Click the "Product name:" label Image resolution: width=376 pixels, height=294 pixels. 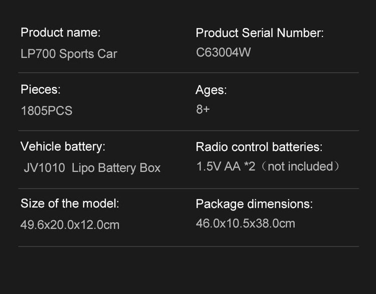click(x=60, y=32)
